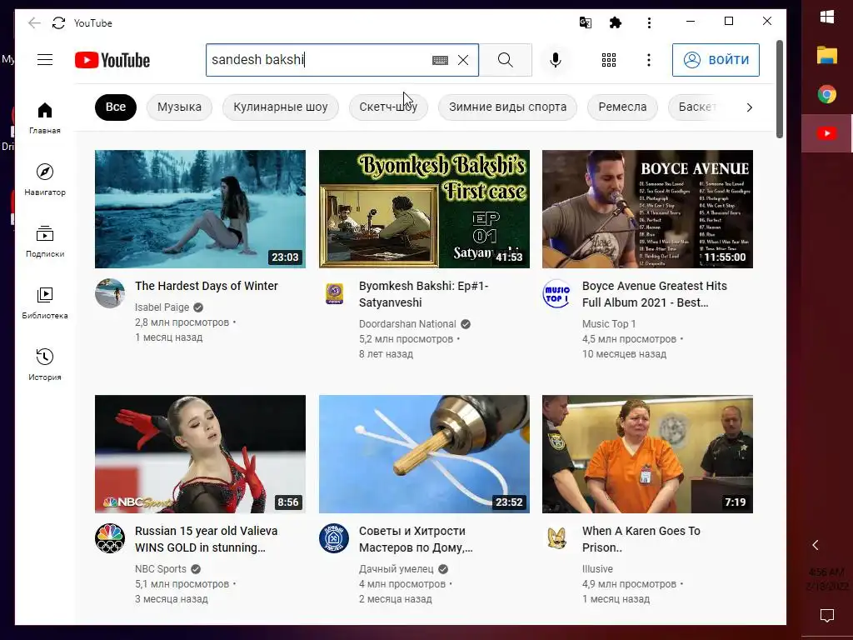Viewport: 853px width, 640px height.
Task: Open Навигатор explore in sidebar
Action: tap(45, 180)
